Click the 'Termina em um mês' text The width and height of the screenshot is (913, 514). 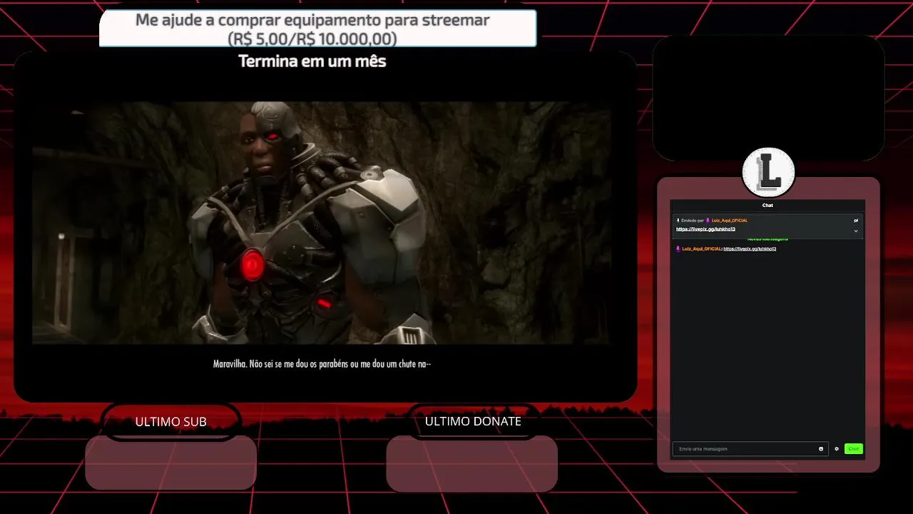(x=312, y=61)
